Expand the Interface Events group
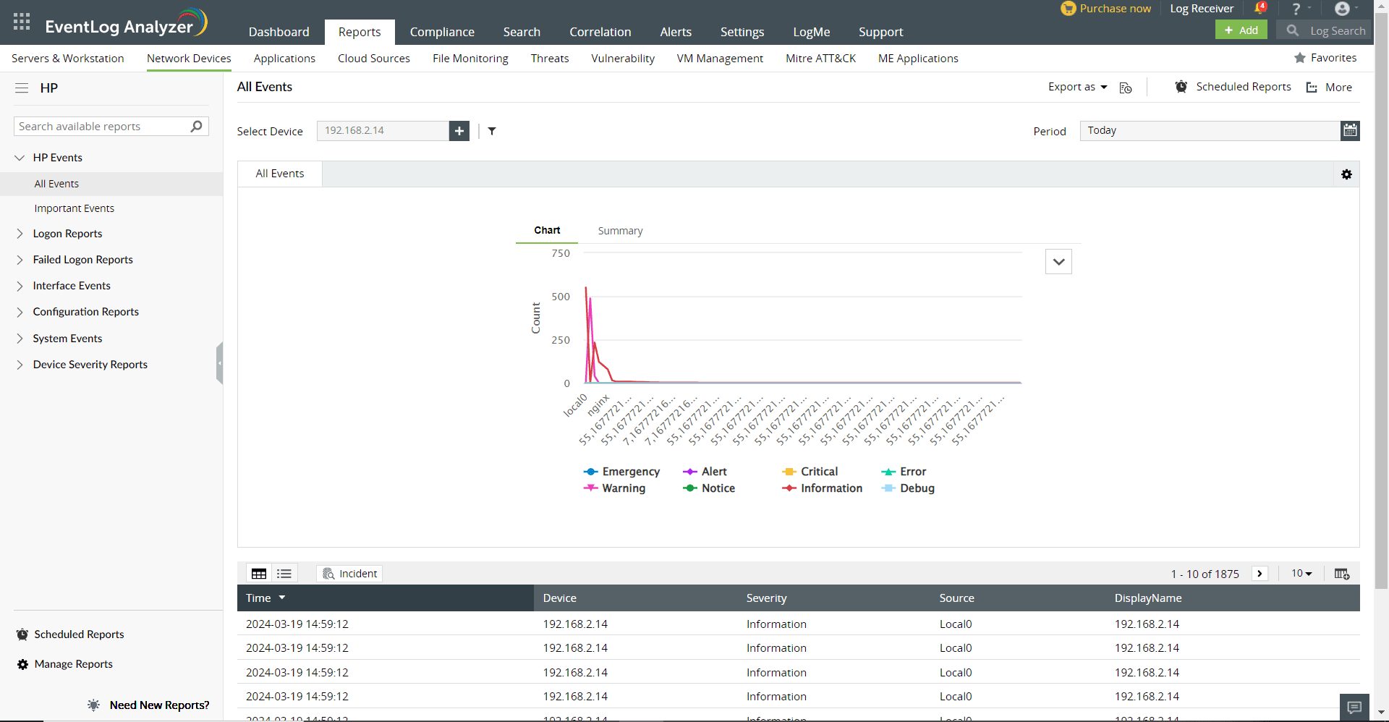This screenshot has height=722, width=1389. (20, 286)
